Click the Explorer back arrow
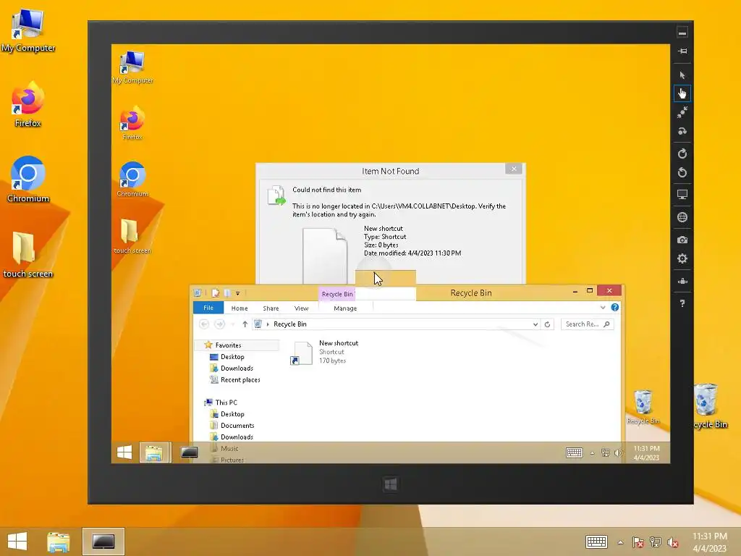This screenshot has height=556, width=741. click(204, 324)
